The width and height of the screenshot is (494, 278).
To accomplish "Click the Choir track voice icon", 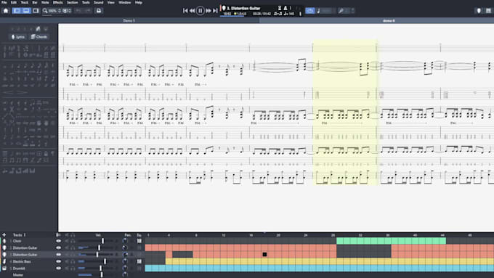I will (x=4, y=241).
